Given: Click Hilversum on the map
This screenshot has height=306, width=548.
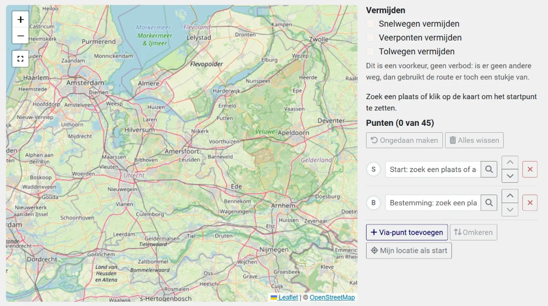Looking at the screenshot, I should pyautogui.click(x=139, y=130).
